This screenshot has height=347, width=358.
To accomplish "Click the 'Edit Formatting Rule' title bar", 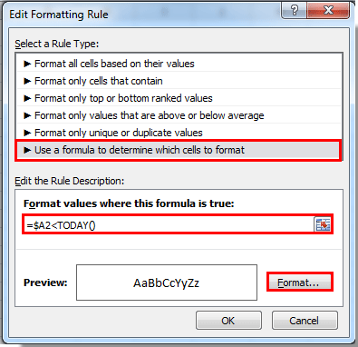I will click(x=59, y=15).
